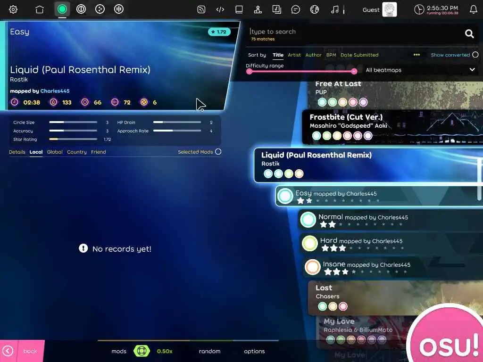483x362 pixels.
Task: Switch to Global leaderboard tab
Action: 55,152
